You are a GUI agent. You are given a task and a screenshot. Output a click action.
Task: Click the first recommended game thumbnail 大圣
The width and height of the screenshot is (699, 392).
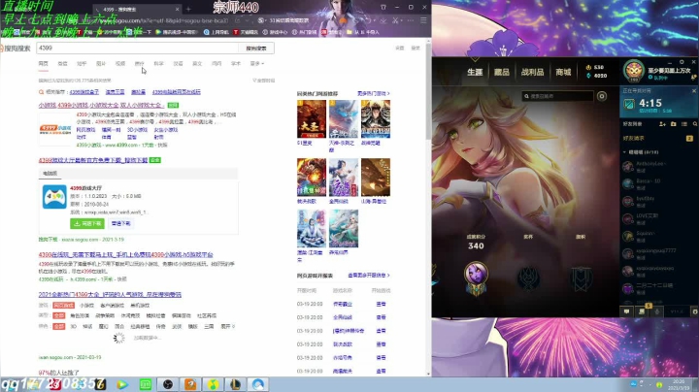(x=312, y=119)
